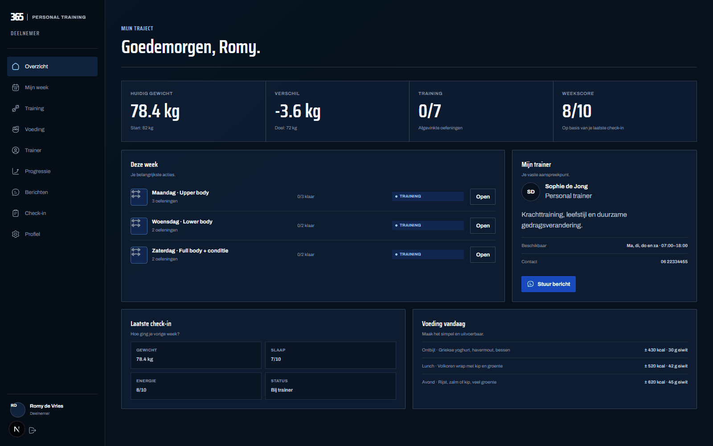
Task: Click the logout icon at sidebar bottom
Action: click(33, 430)
